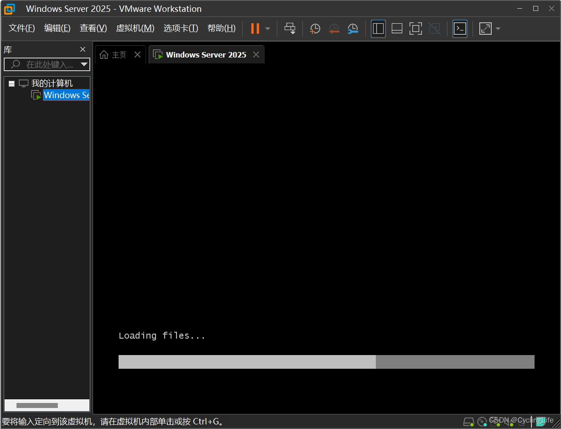Pause the virtual machine with the orange button

(x=255, y=28)
